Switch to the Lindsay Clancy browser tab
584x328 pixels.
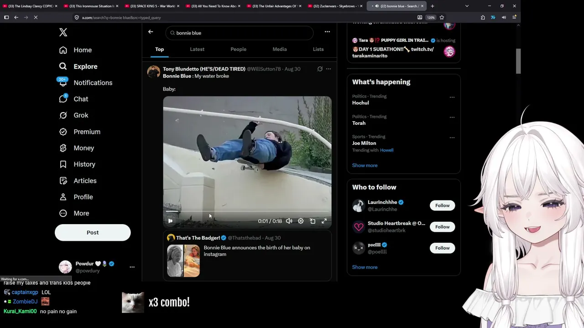coord(31,6)
